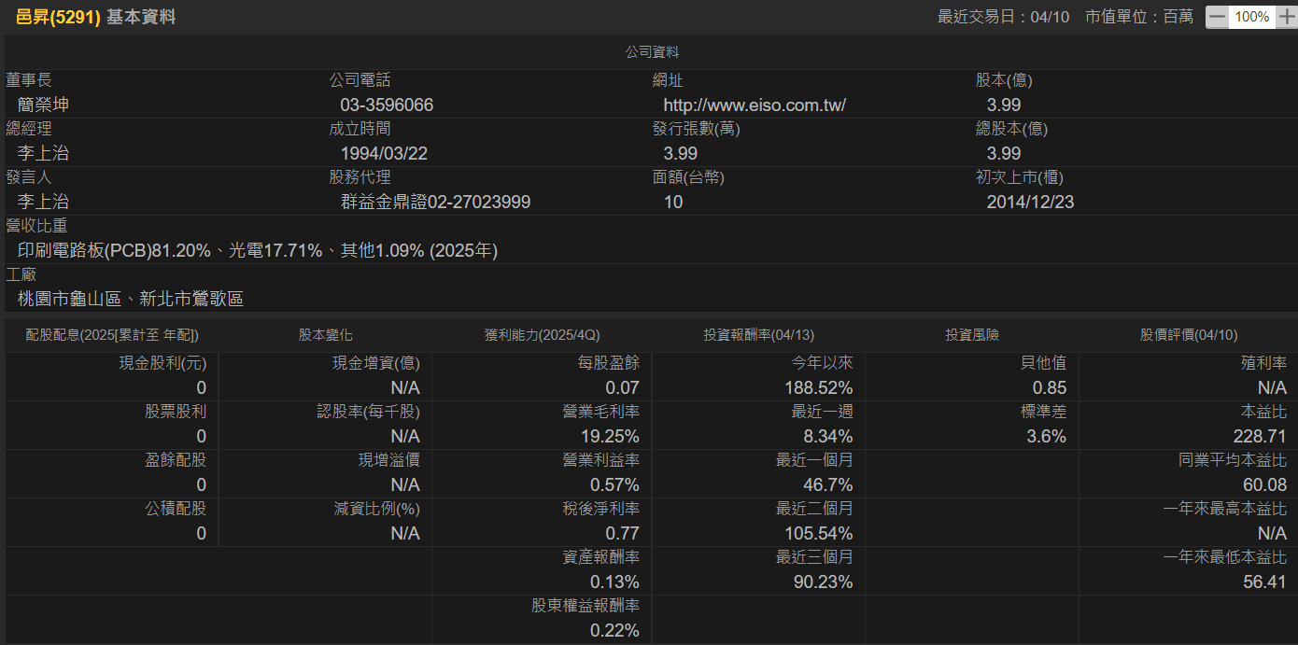This screenshot has width=1298, height=645.
Task: Click the 每股盈餘 value 0.07
Action: pyautogui.click(x=622, y=387)
